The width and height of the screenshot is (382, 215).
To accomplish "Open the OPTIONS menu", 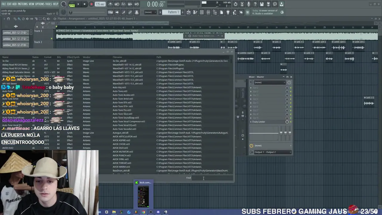I will 40,4.
